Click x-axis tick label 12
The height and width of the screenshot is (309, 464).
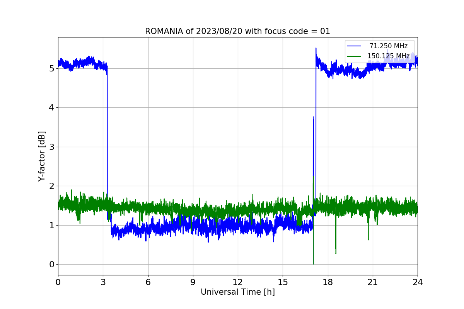pos(238,282)
